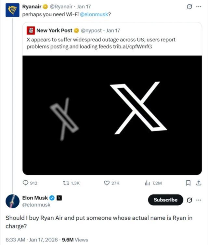Open more options on Ryanair tweet
This screenshot has width=208, height=245.
coord(199,6)
